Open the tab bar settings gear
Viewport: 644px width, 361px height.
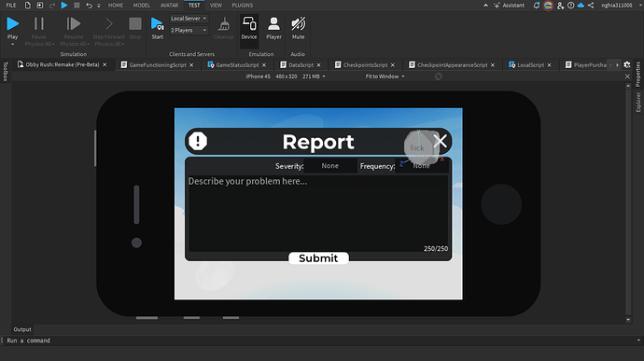627,65
